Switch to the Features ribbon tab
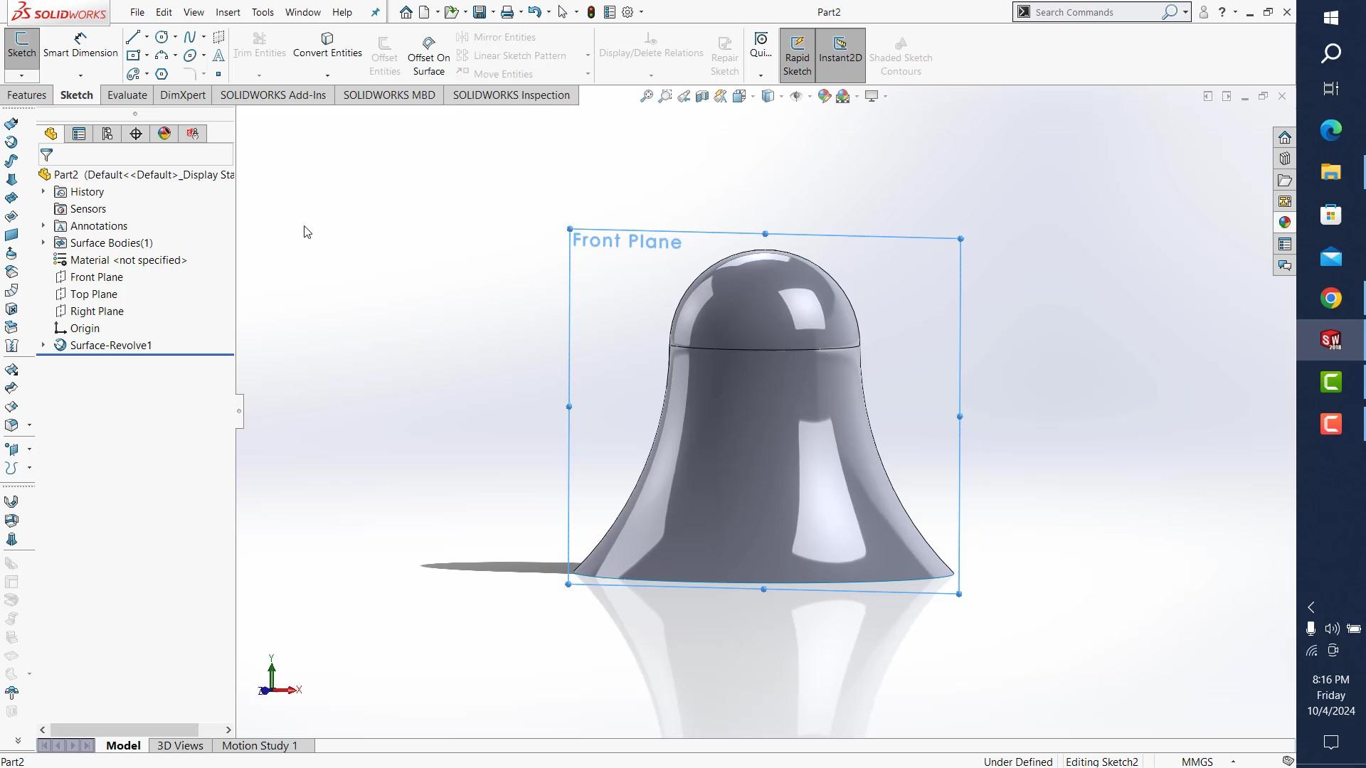Image resolution: width=1366 pixels, height=768 pixels. [26, 95]
